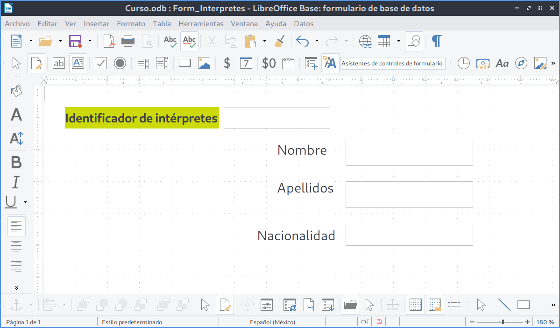This screenshot has width=560, height=328.
Task: Expand the Underline style dropdown arrow
Action: tap(25, 202)
